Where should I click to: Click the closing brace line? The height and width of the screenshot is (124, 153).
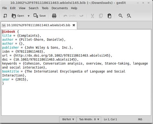(x=3, y=83)
